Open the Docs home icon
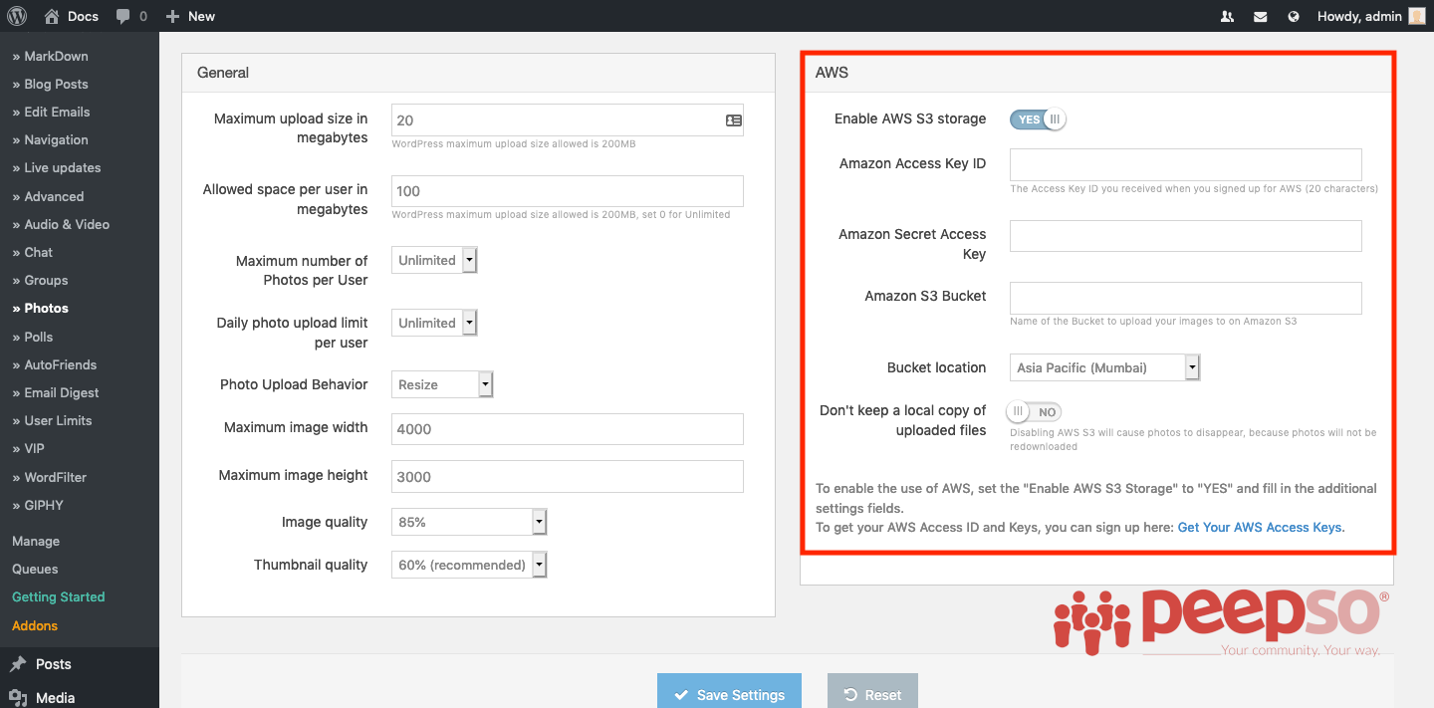 click(52, 16)
